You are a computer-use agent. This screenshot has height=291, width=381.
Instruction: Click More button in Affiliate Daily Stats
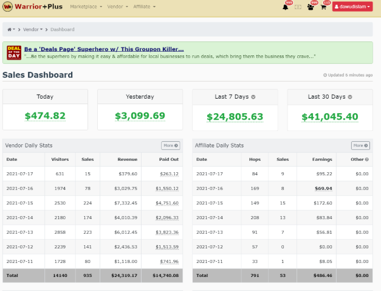[x=360, y=145]
